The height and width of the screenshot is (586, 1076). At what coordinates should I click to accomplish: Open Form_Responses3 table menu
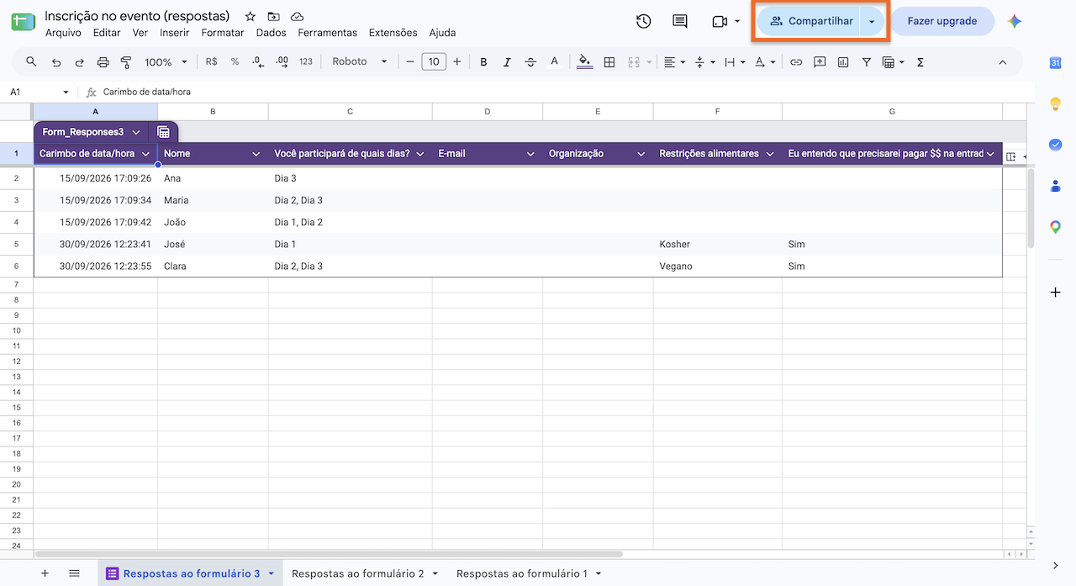click(x=136, y=132)
